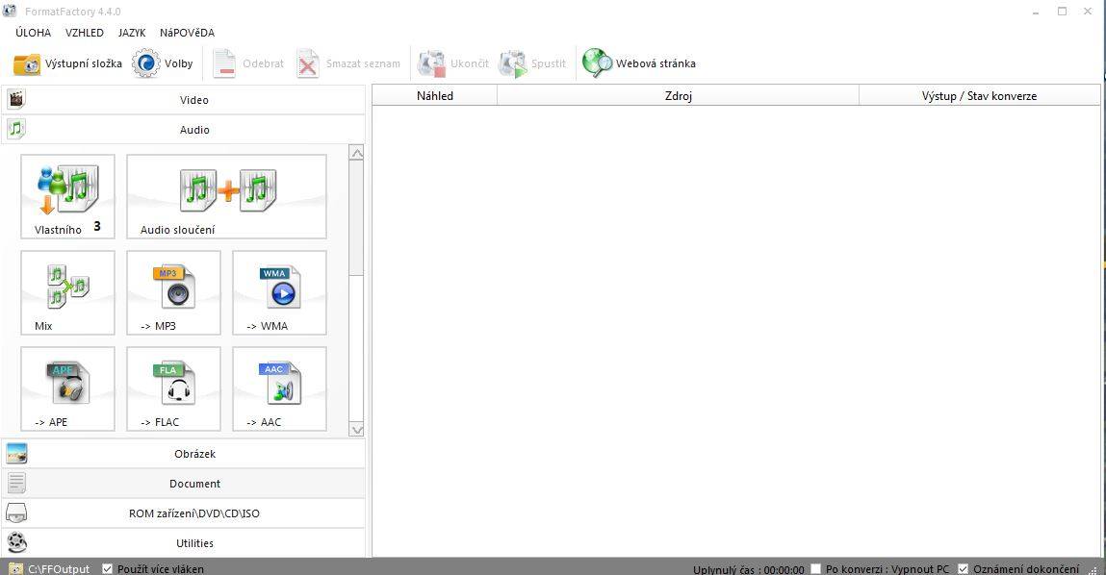
Task: Click the Ukončit stop icon
Action: coord(431,63)
